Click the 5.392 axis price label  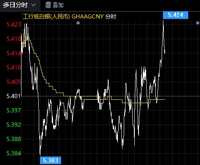(x=13, y=125)
